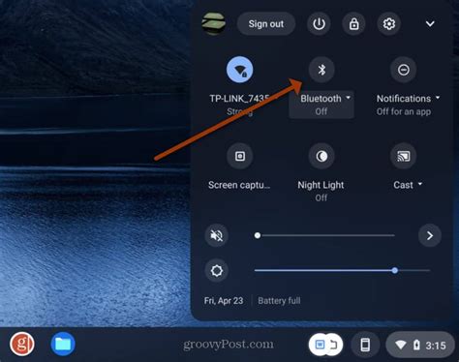Open Settings with the gear icon
Screen dimensions: 459x362
(389, 24)
